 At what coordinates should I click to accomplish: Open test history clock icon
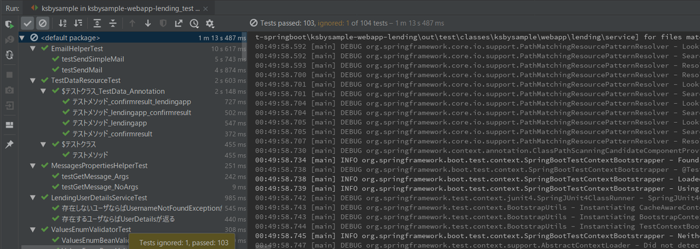pos(194,23)
